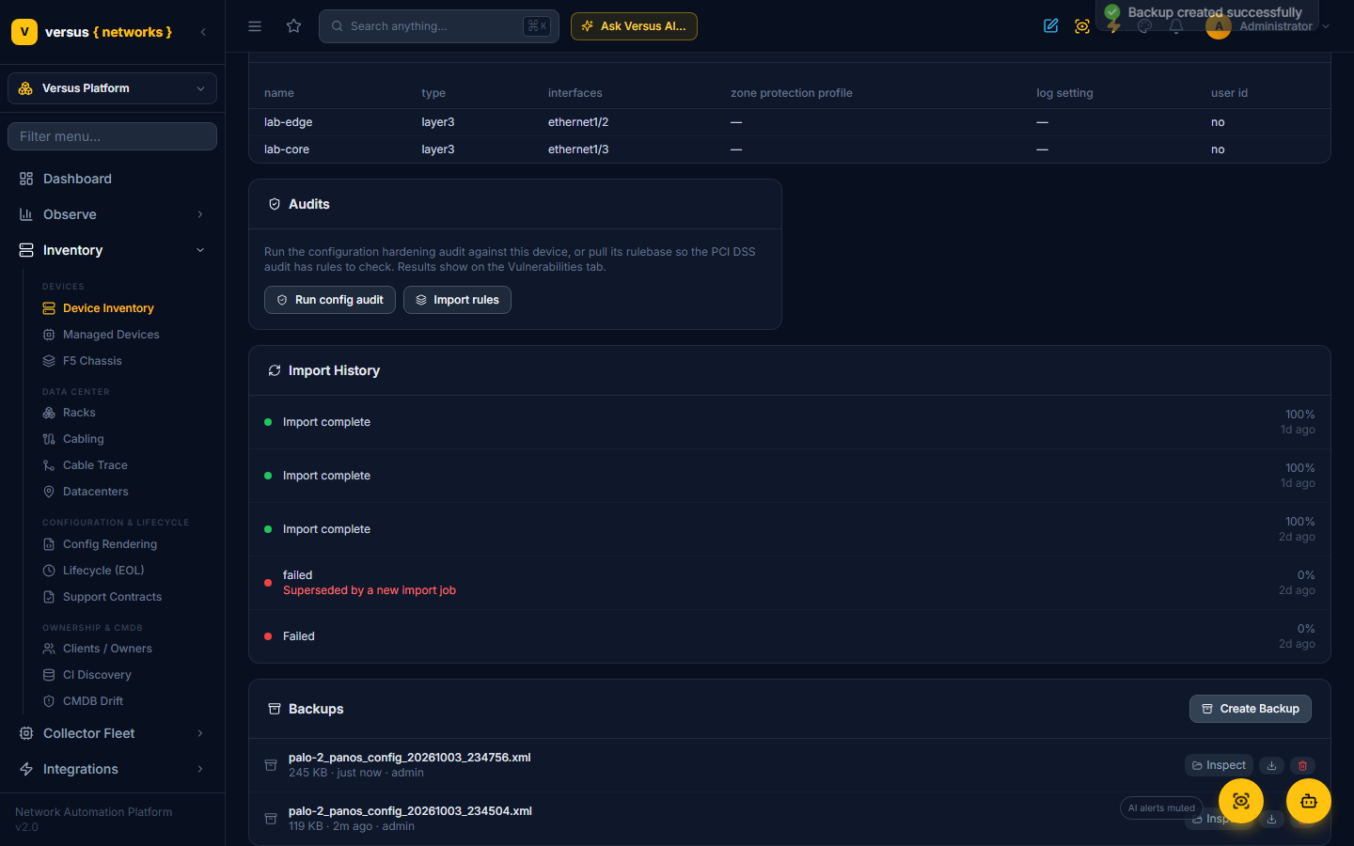The image size is (1354, 846).
Task: Open the floating robot assistant button
Action: 1309,801
